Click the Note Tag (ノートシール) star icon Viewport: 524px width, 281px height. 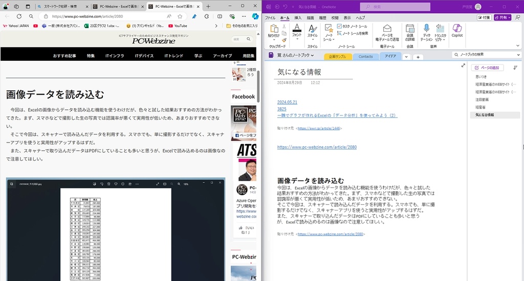[329, 29]
